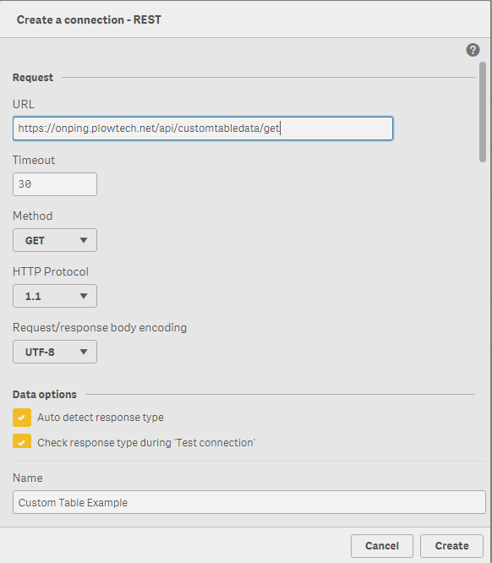Cancel the REST connection dialog
This screenshot has width=492, height=563.
coord(382,546)
